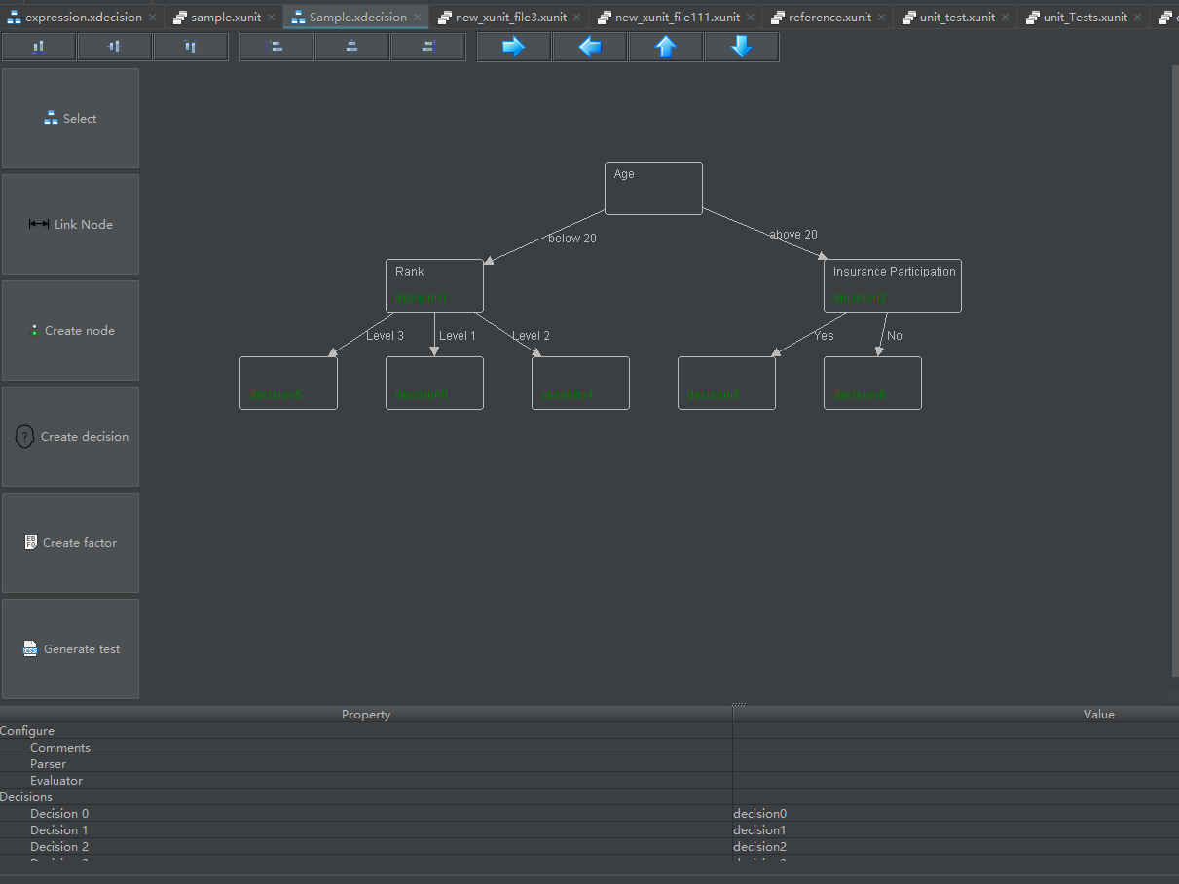Close the unit_test.xunit tab
1179x884 pixels.
click(1006, 18)
